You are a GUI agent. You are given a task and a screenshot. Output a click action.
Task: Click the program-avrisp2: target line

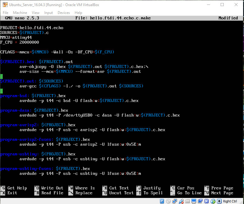(38, 125)
